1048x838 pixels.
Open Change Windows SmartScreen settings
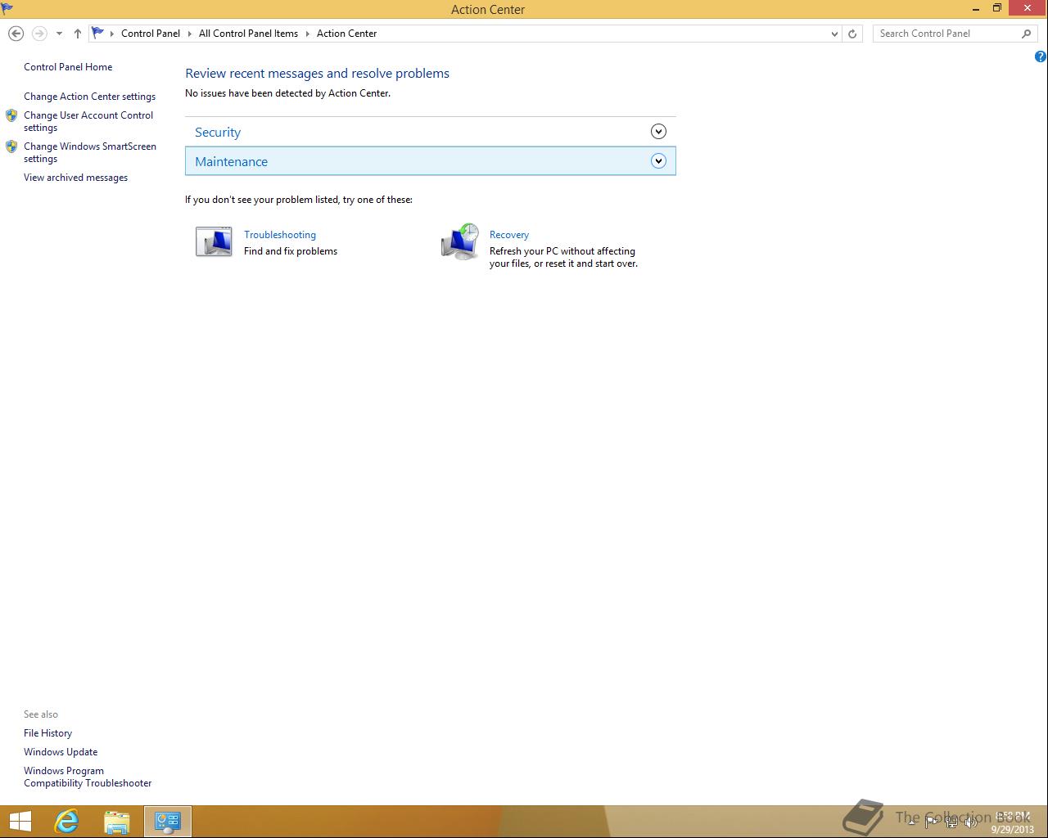[90, 152]
